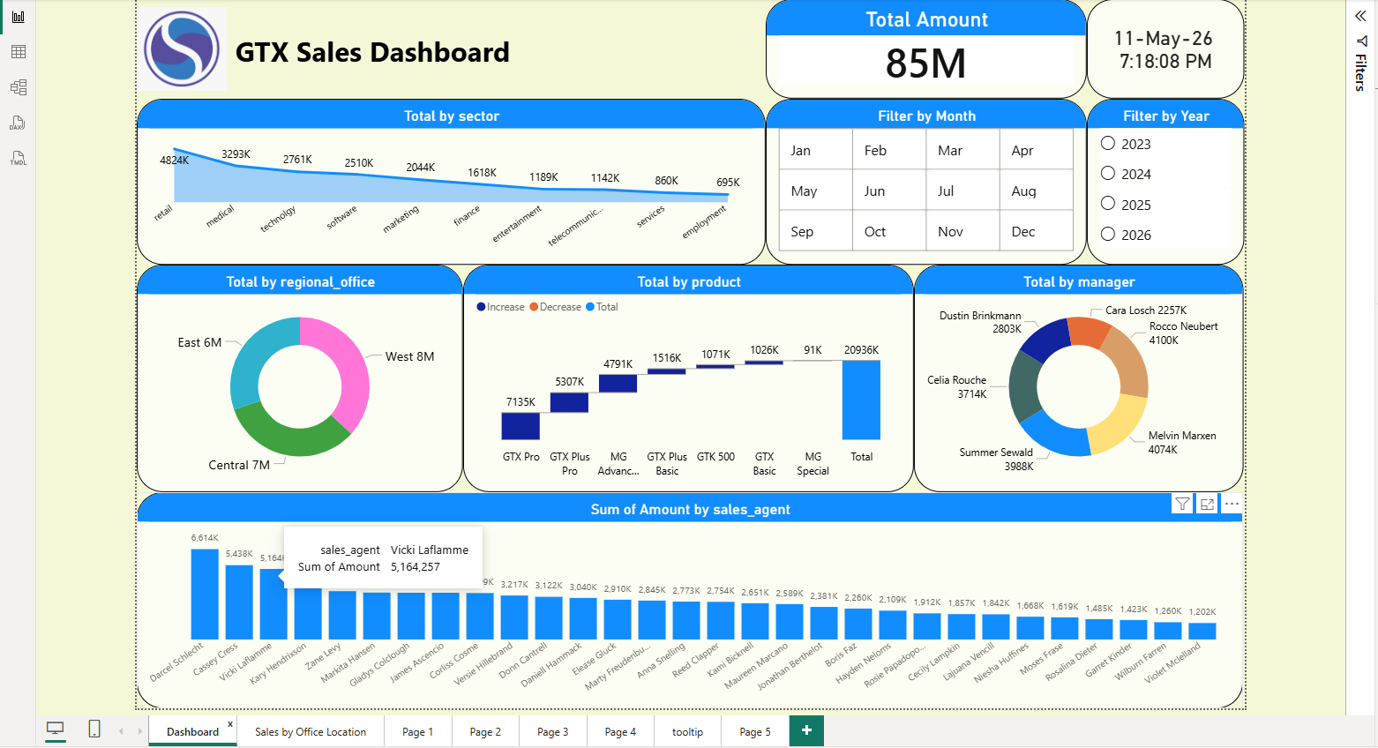Choose 2026 in Filter by Year
1378x748 pixels.
coord(1108,234)
